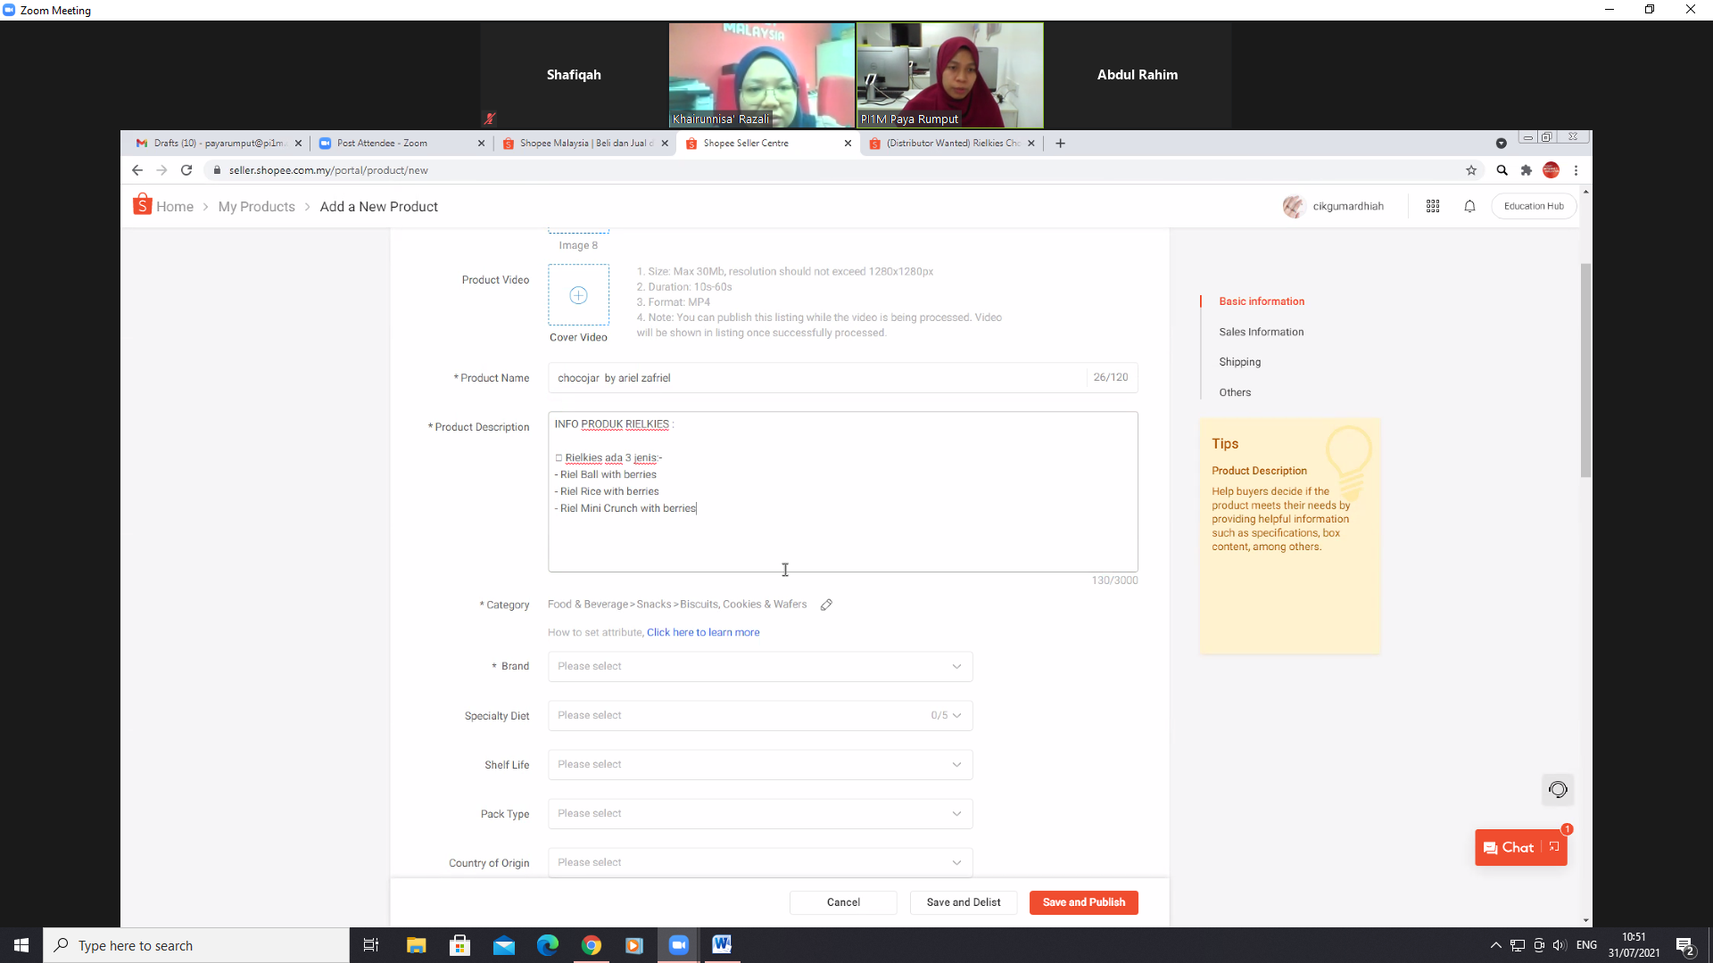Viewport: 1713px width, 963px height.
Task: Click the browser address bar
Action: pyautogui.click(x=830, y=170)
